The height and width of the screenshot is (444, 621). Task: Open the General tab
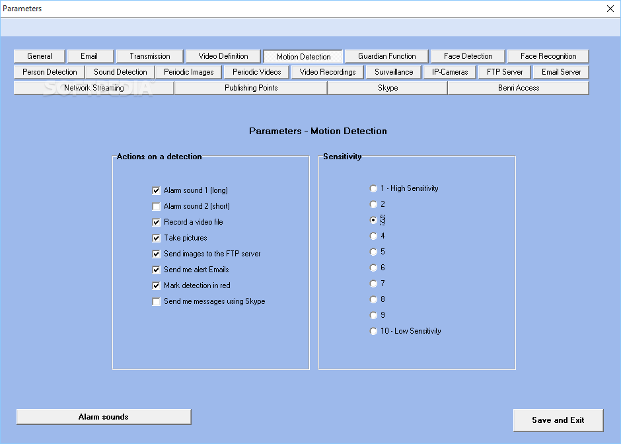[39, 56]
